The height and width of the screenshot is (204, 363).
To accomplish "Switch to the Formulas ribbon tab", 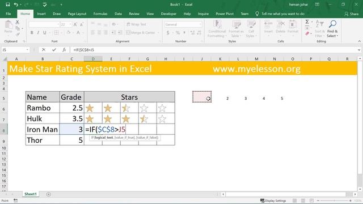I will pos(100,14).
